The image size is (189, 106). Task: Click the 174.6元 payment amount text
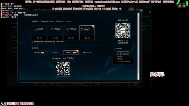coord(70,59)
